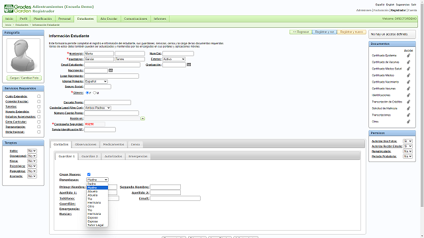Viewport: 424px width, 238px height.
Task: Select gender M radio button
Action: pyautogui.click(x=94, y=93)
